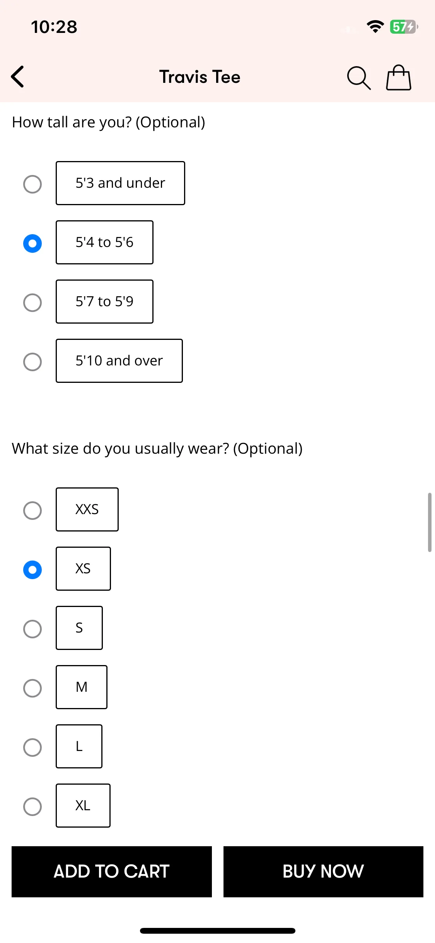Tap the XL size label box
The width and height of the screenshot is (435, 943).
point(83,806)
